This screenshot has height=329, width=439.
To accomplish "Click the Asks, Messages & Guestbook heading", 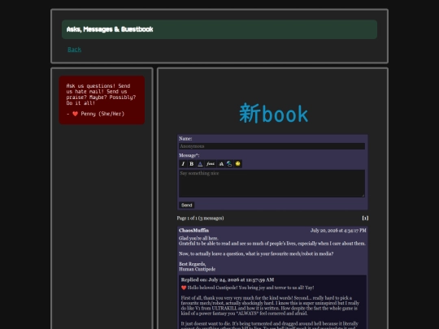I will coord(110,29).
